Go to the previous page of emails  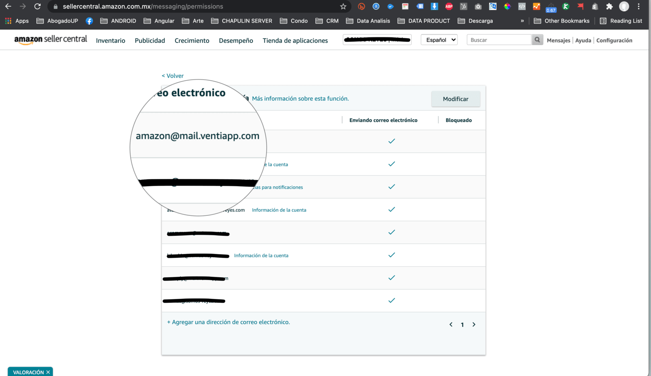click(x=451, y=324)
